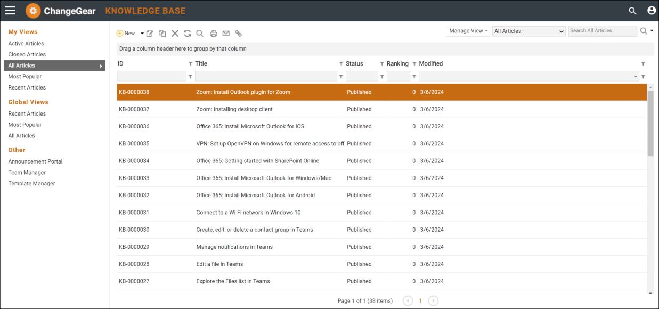This screenshot has height=309, width=659.
Task: Open the user profile icon in header
Action: (x=651, y=10)
